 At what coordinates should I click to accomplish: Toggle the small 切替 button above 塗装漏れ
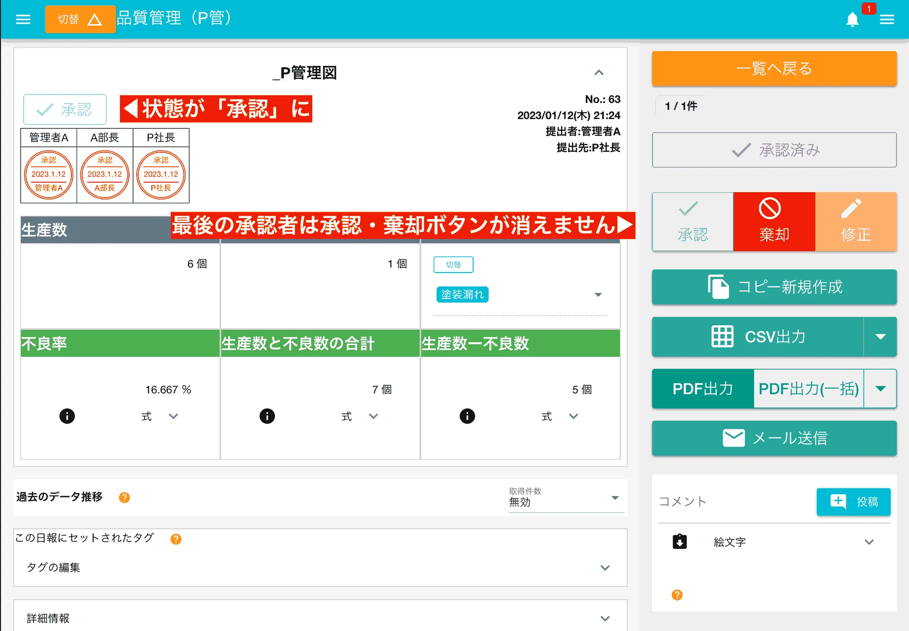coord(453,264)
